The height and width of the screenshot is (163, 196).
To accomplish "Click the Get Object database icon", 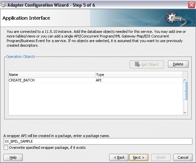I will (x=137, y=64).
